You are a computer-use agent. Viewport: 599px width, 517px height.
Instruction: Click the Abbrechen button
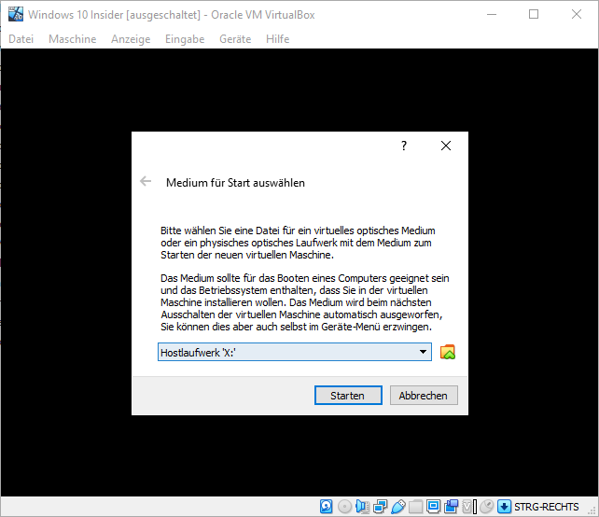click(424, 395)
